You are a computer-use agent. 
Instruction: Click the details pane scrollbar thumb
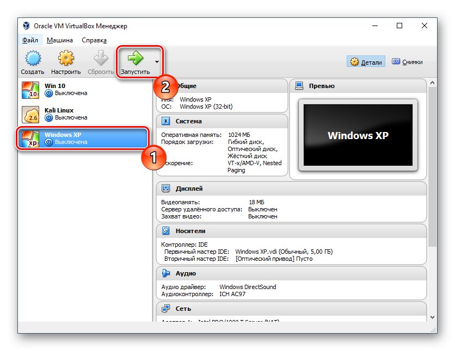[x=432, y=166]
